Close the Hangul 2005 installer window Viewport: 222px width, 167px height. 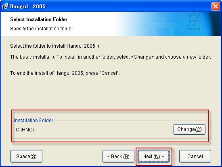[x=216, y=6]
